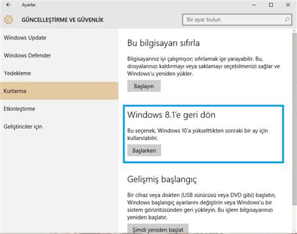Click 'Bu bilgisayarı sıfırla' heading
297x234 pixels.
[164, 43]
